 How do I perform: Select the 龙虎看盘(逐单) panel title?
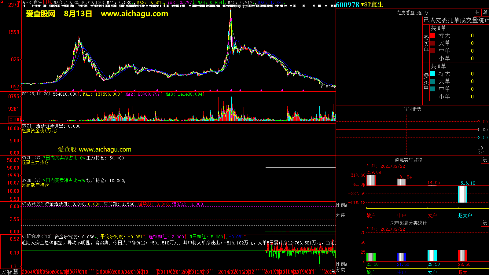412,13
